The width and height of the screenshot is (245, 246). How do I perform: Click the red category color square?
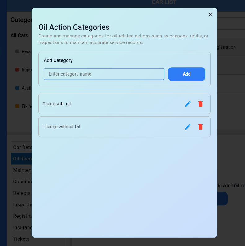pyautogui.click(x=17, y=70)
